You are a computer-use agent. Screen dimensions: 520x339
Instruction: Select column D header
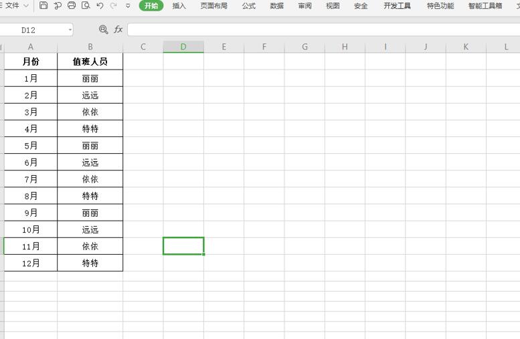pyautogui.click(x=183, y=47)
